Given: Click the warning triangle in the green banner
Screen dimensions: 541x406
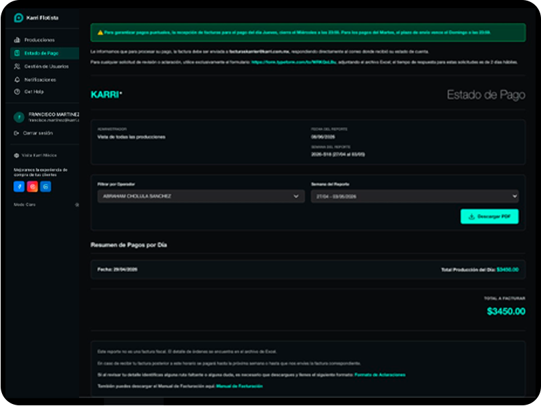Looking at the screenshot, I should coord(100,32).
